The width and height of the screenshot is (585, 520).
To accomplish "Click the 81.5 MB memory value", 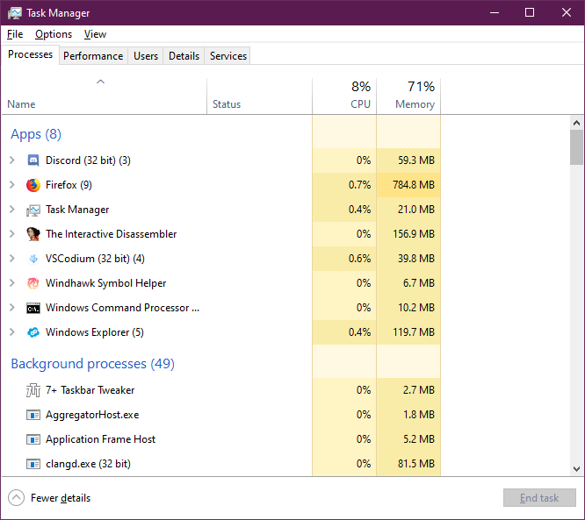I will click(x=416, y=464).
